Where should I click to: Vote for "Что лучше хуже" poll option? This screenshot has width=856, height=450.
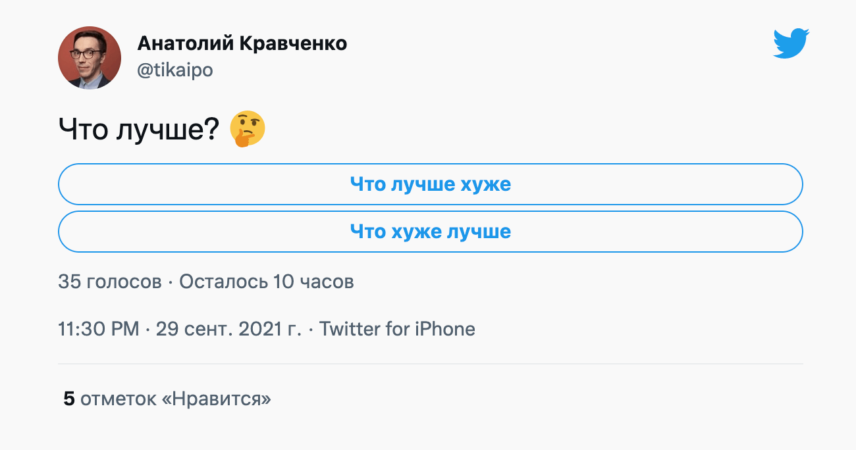[x=431, y=184]
